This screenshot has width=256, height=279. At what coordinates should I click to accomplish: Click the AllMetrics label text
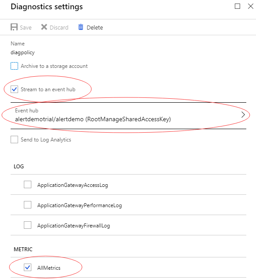(x=49, y=268)
